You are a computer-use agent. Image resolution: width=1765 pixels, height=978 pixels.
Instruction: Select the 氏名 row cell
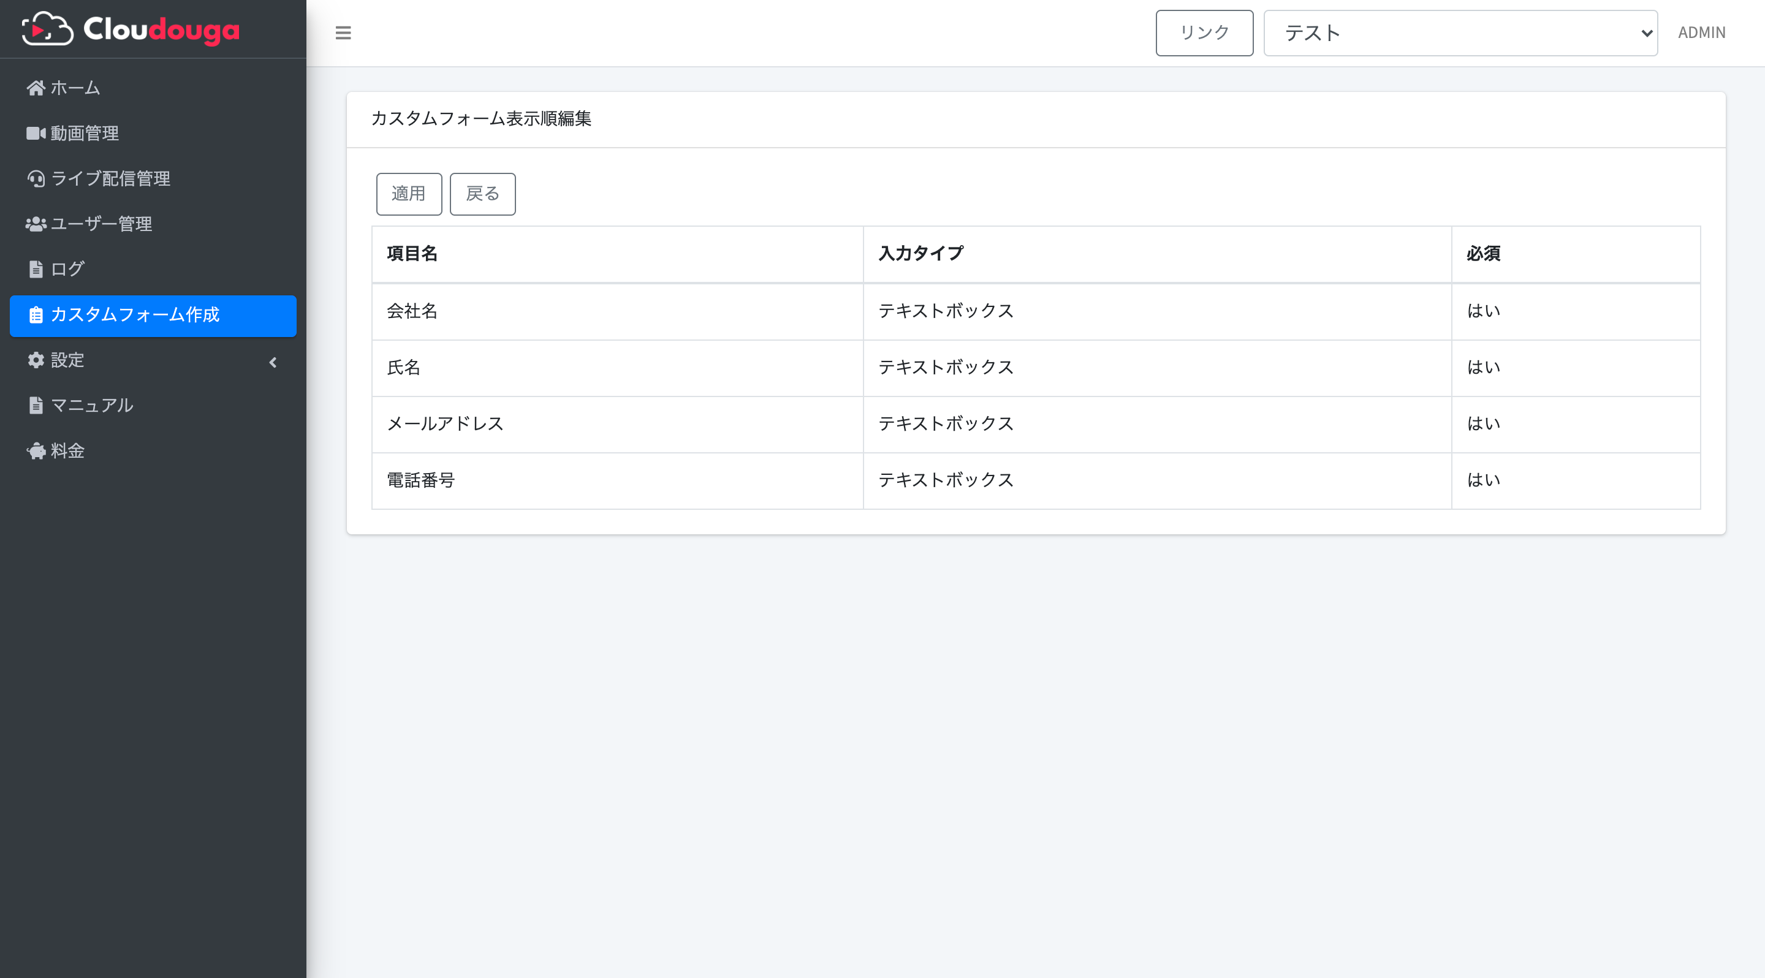tap(617, 368)
